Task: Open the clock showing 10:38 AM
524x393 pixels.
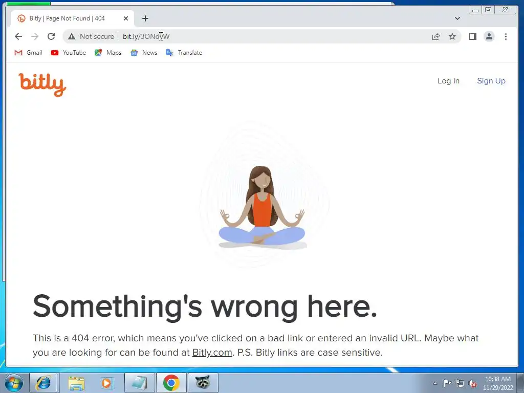Action: [x=498, y=383]
